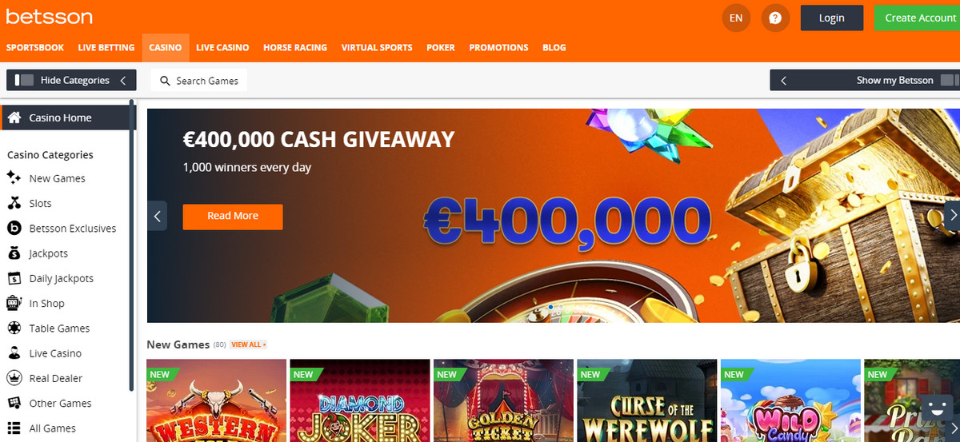
Task: Open the Diamond Joker game thumbnail
Action: coord(358,400)
